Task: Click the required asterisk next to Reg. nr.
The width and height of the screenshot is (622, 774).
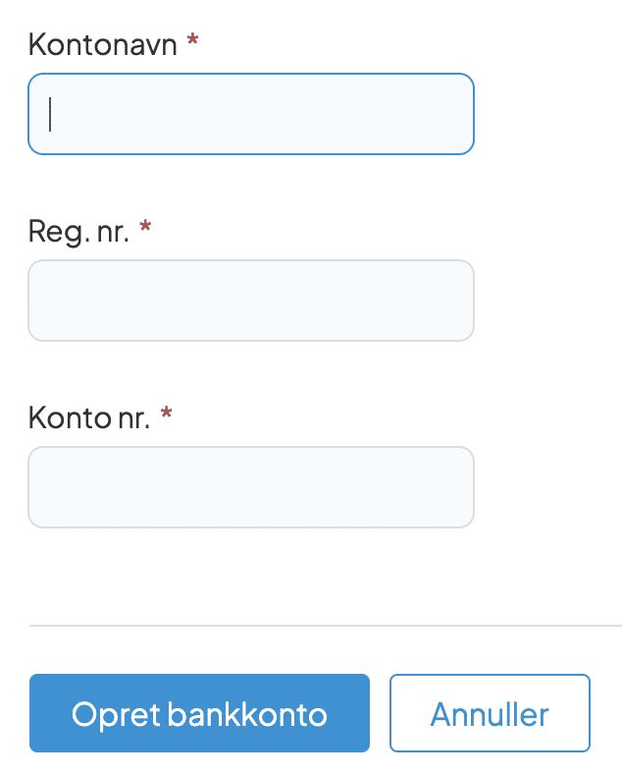Action: [145, 230]
